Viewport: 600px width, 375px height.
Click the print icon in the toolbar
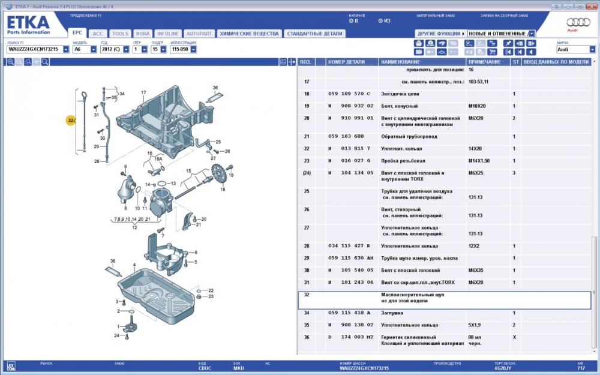tap(419, 43)
